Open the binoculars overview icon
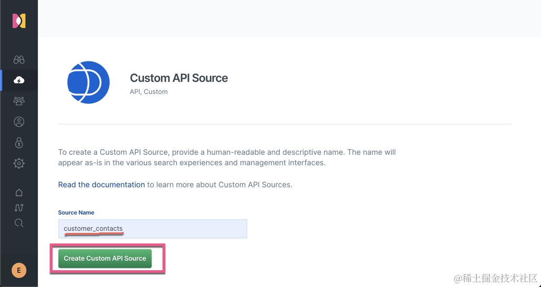The height and width of the screenshot is (287, 541). [19, 60]
